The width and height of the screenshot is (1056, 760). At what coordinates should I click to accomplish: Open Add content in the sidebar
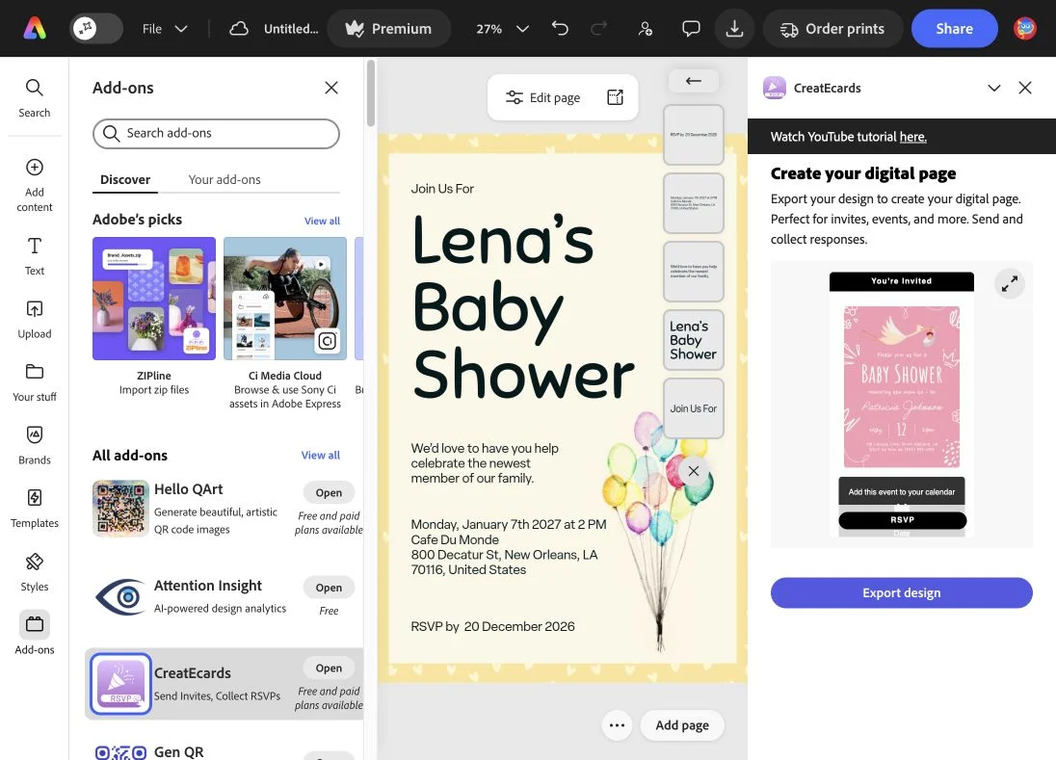tap(35, 185)
